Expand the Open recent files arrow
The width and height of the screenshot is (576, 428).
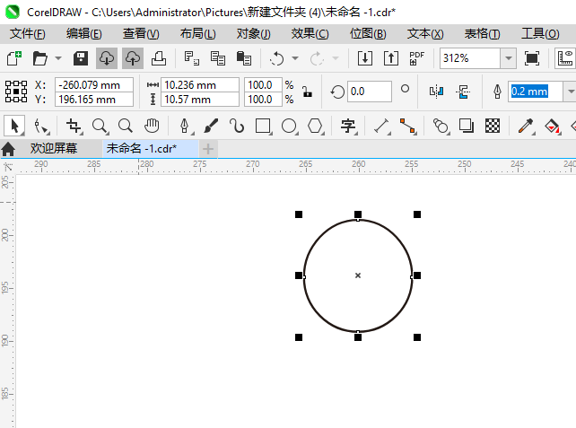click(58, 58)
